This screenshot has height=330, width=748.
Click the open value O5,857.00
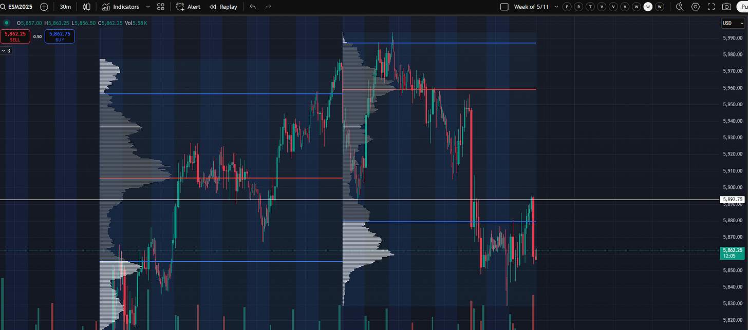point(29,23)
